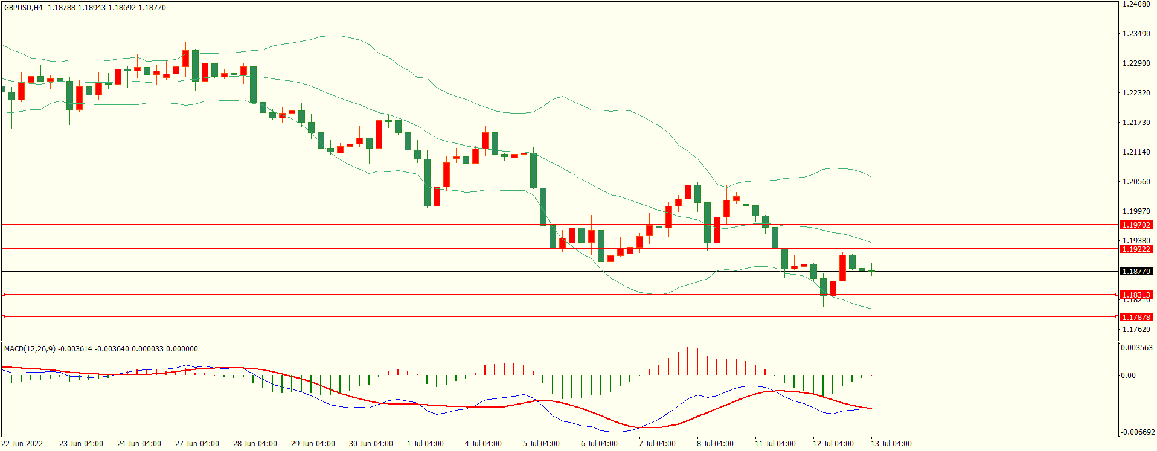Click the 13 Jul 04:00 time axis label
This screenshot has height=451, width=1157.
(x=891, y=443)
